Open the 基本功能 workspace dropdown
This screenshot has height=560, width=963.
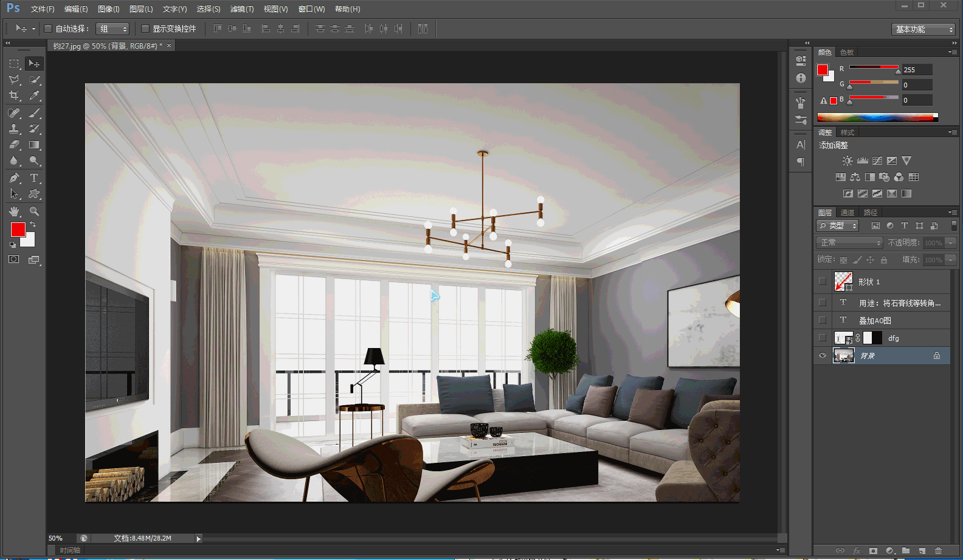point(923,29)
